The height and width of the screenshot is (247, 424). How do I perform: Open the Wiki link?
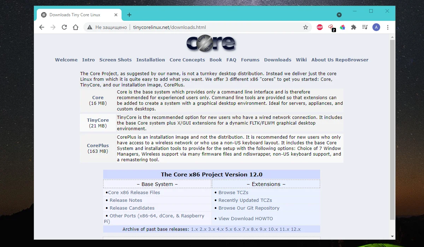click(x=301, y=60)
